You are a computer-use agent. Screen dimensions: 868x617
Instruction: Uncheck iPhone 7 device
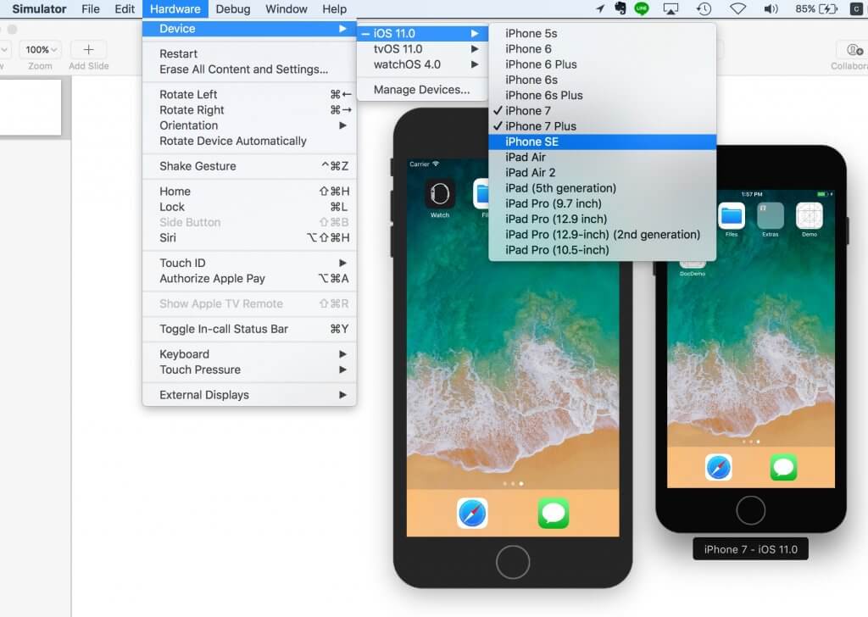[603, 111]
